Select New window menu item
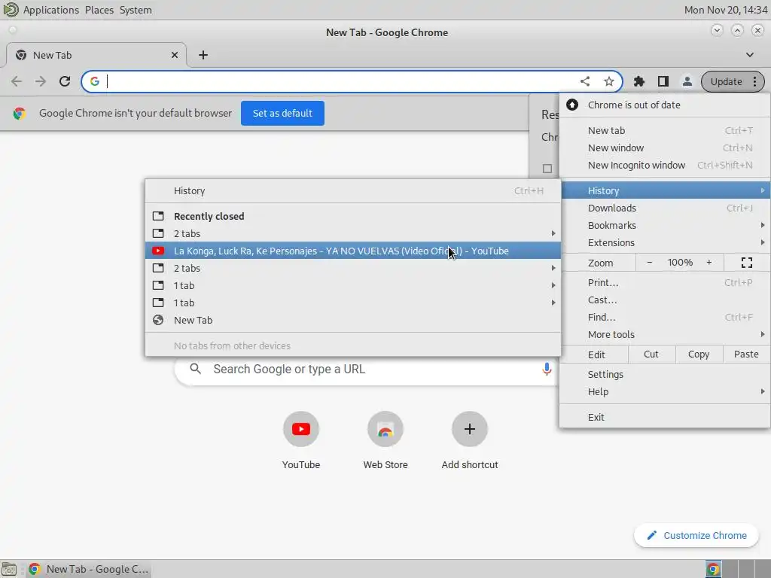Image resolution: width=771 pixels, height=578 pixels. click(x=665, y=148)
